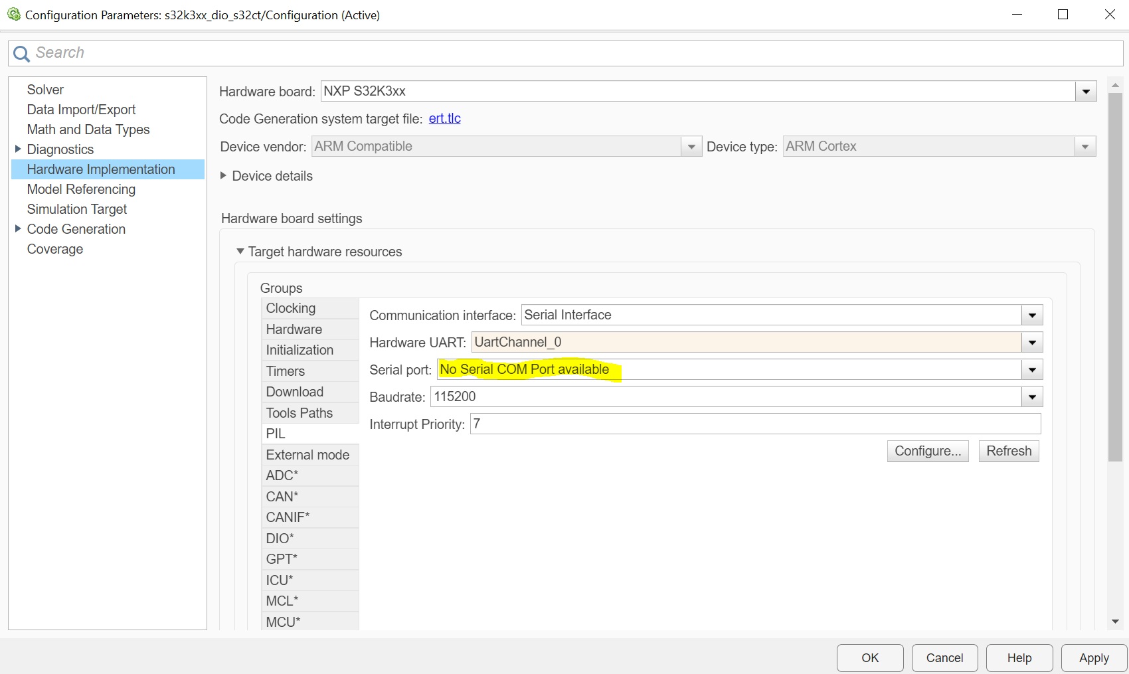The image size is (1129, 674).
Task: Open the ert.tlc system target file link
Action: point(444,118)
